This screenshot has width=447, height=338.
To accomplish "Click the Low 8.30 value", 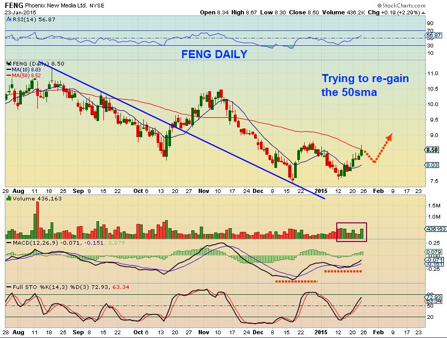I will [273, 12].
